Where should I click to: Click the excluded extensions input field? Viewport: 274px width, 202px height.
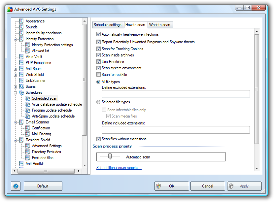176,94
